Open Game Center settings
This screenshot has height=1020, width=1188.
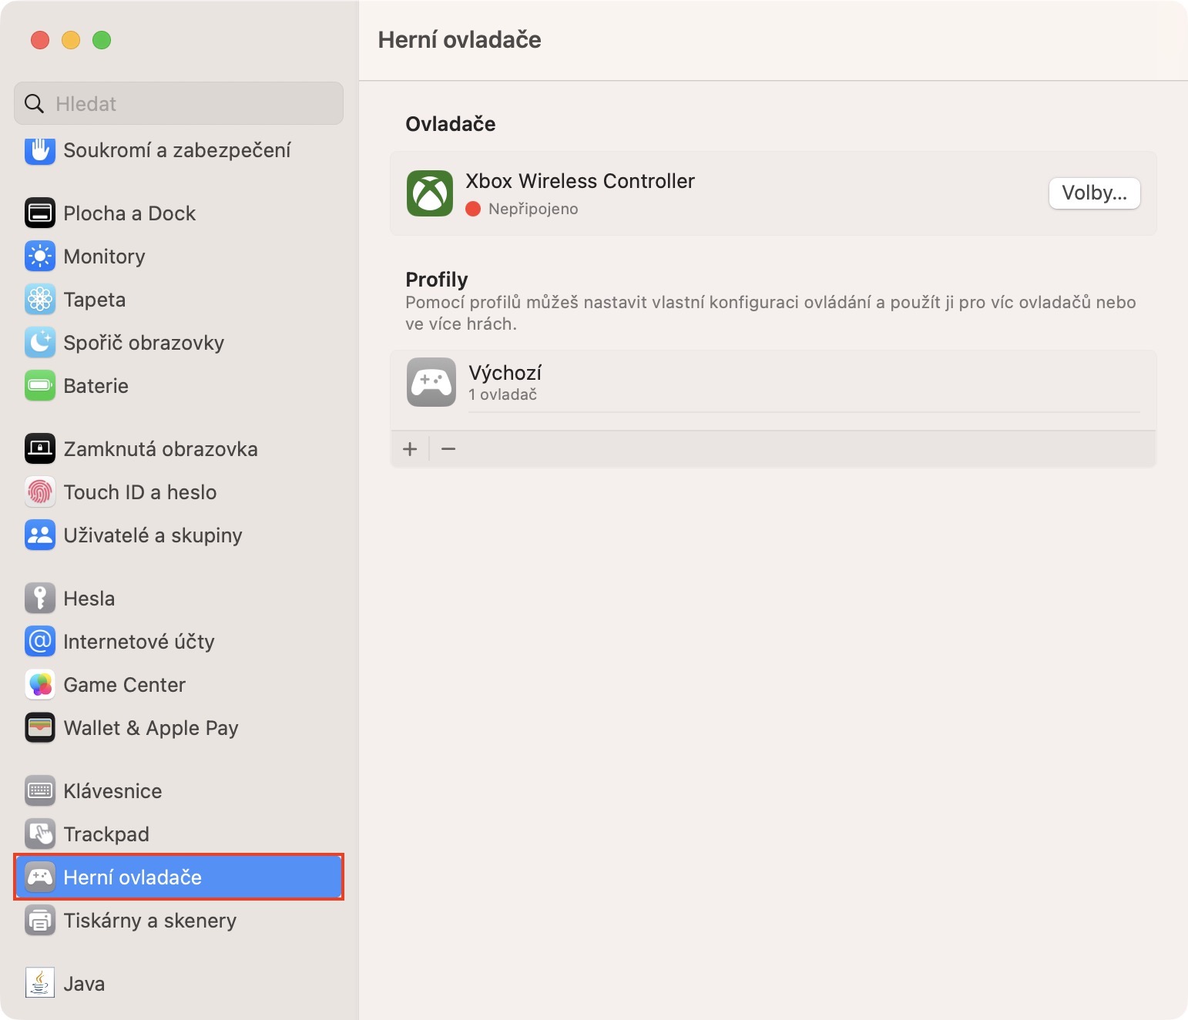tap(124, 685)
